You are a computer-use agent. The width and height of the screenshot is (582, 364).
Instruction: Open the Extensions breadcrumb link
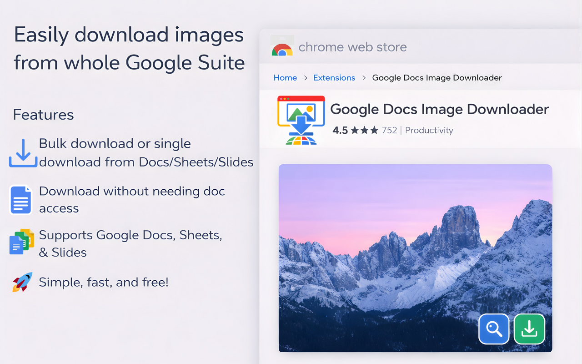coord(334,78)
